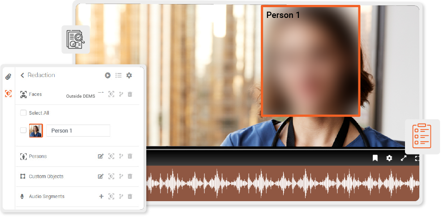Click the Person 1 face thumbnail
Image resolution: width=448 pixels, height=224 pixels.
(36, 130)
